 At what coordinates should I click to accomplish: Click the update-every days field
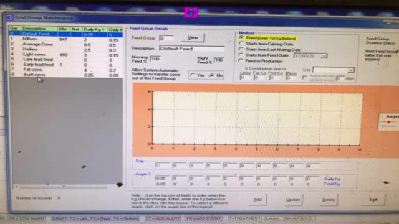[340, 78]
